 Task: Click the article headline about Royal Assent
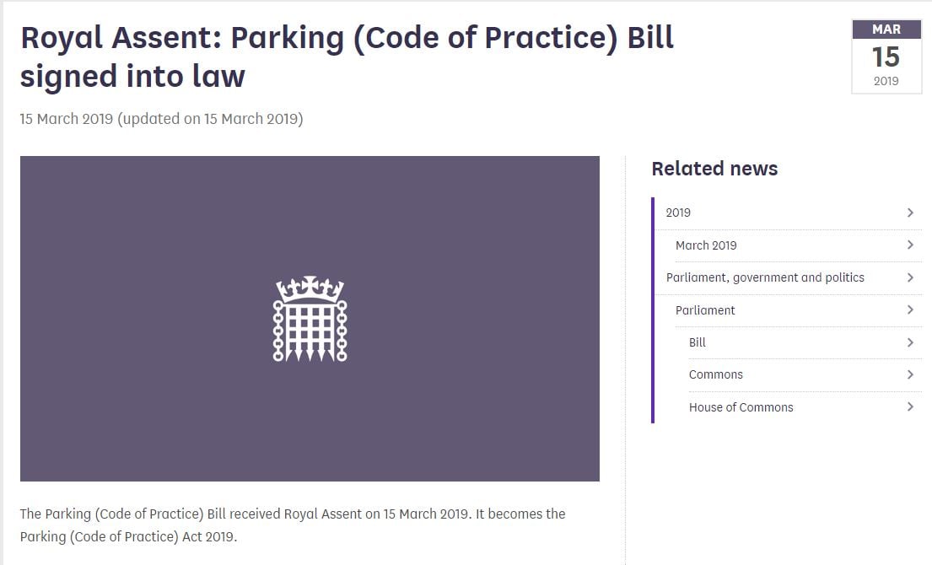(x=346, y=56)
